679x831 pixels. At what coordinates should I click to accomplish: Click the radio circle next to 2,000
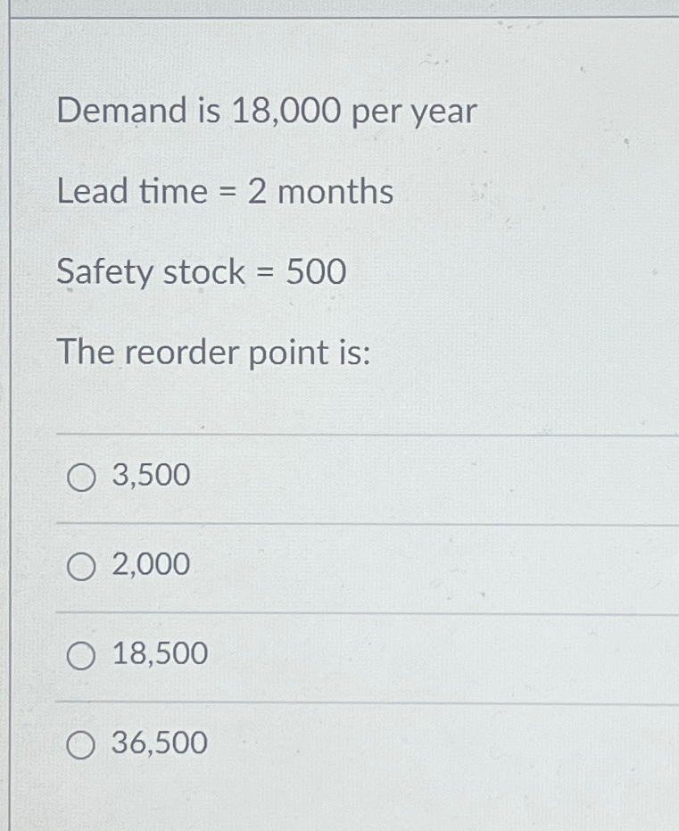81,564
